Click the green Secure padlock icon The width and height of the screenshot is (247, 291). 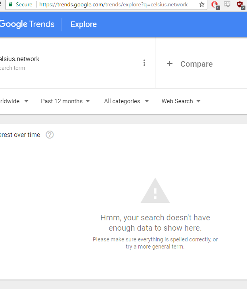point(11,5)
